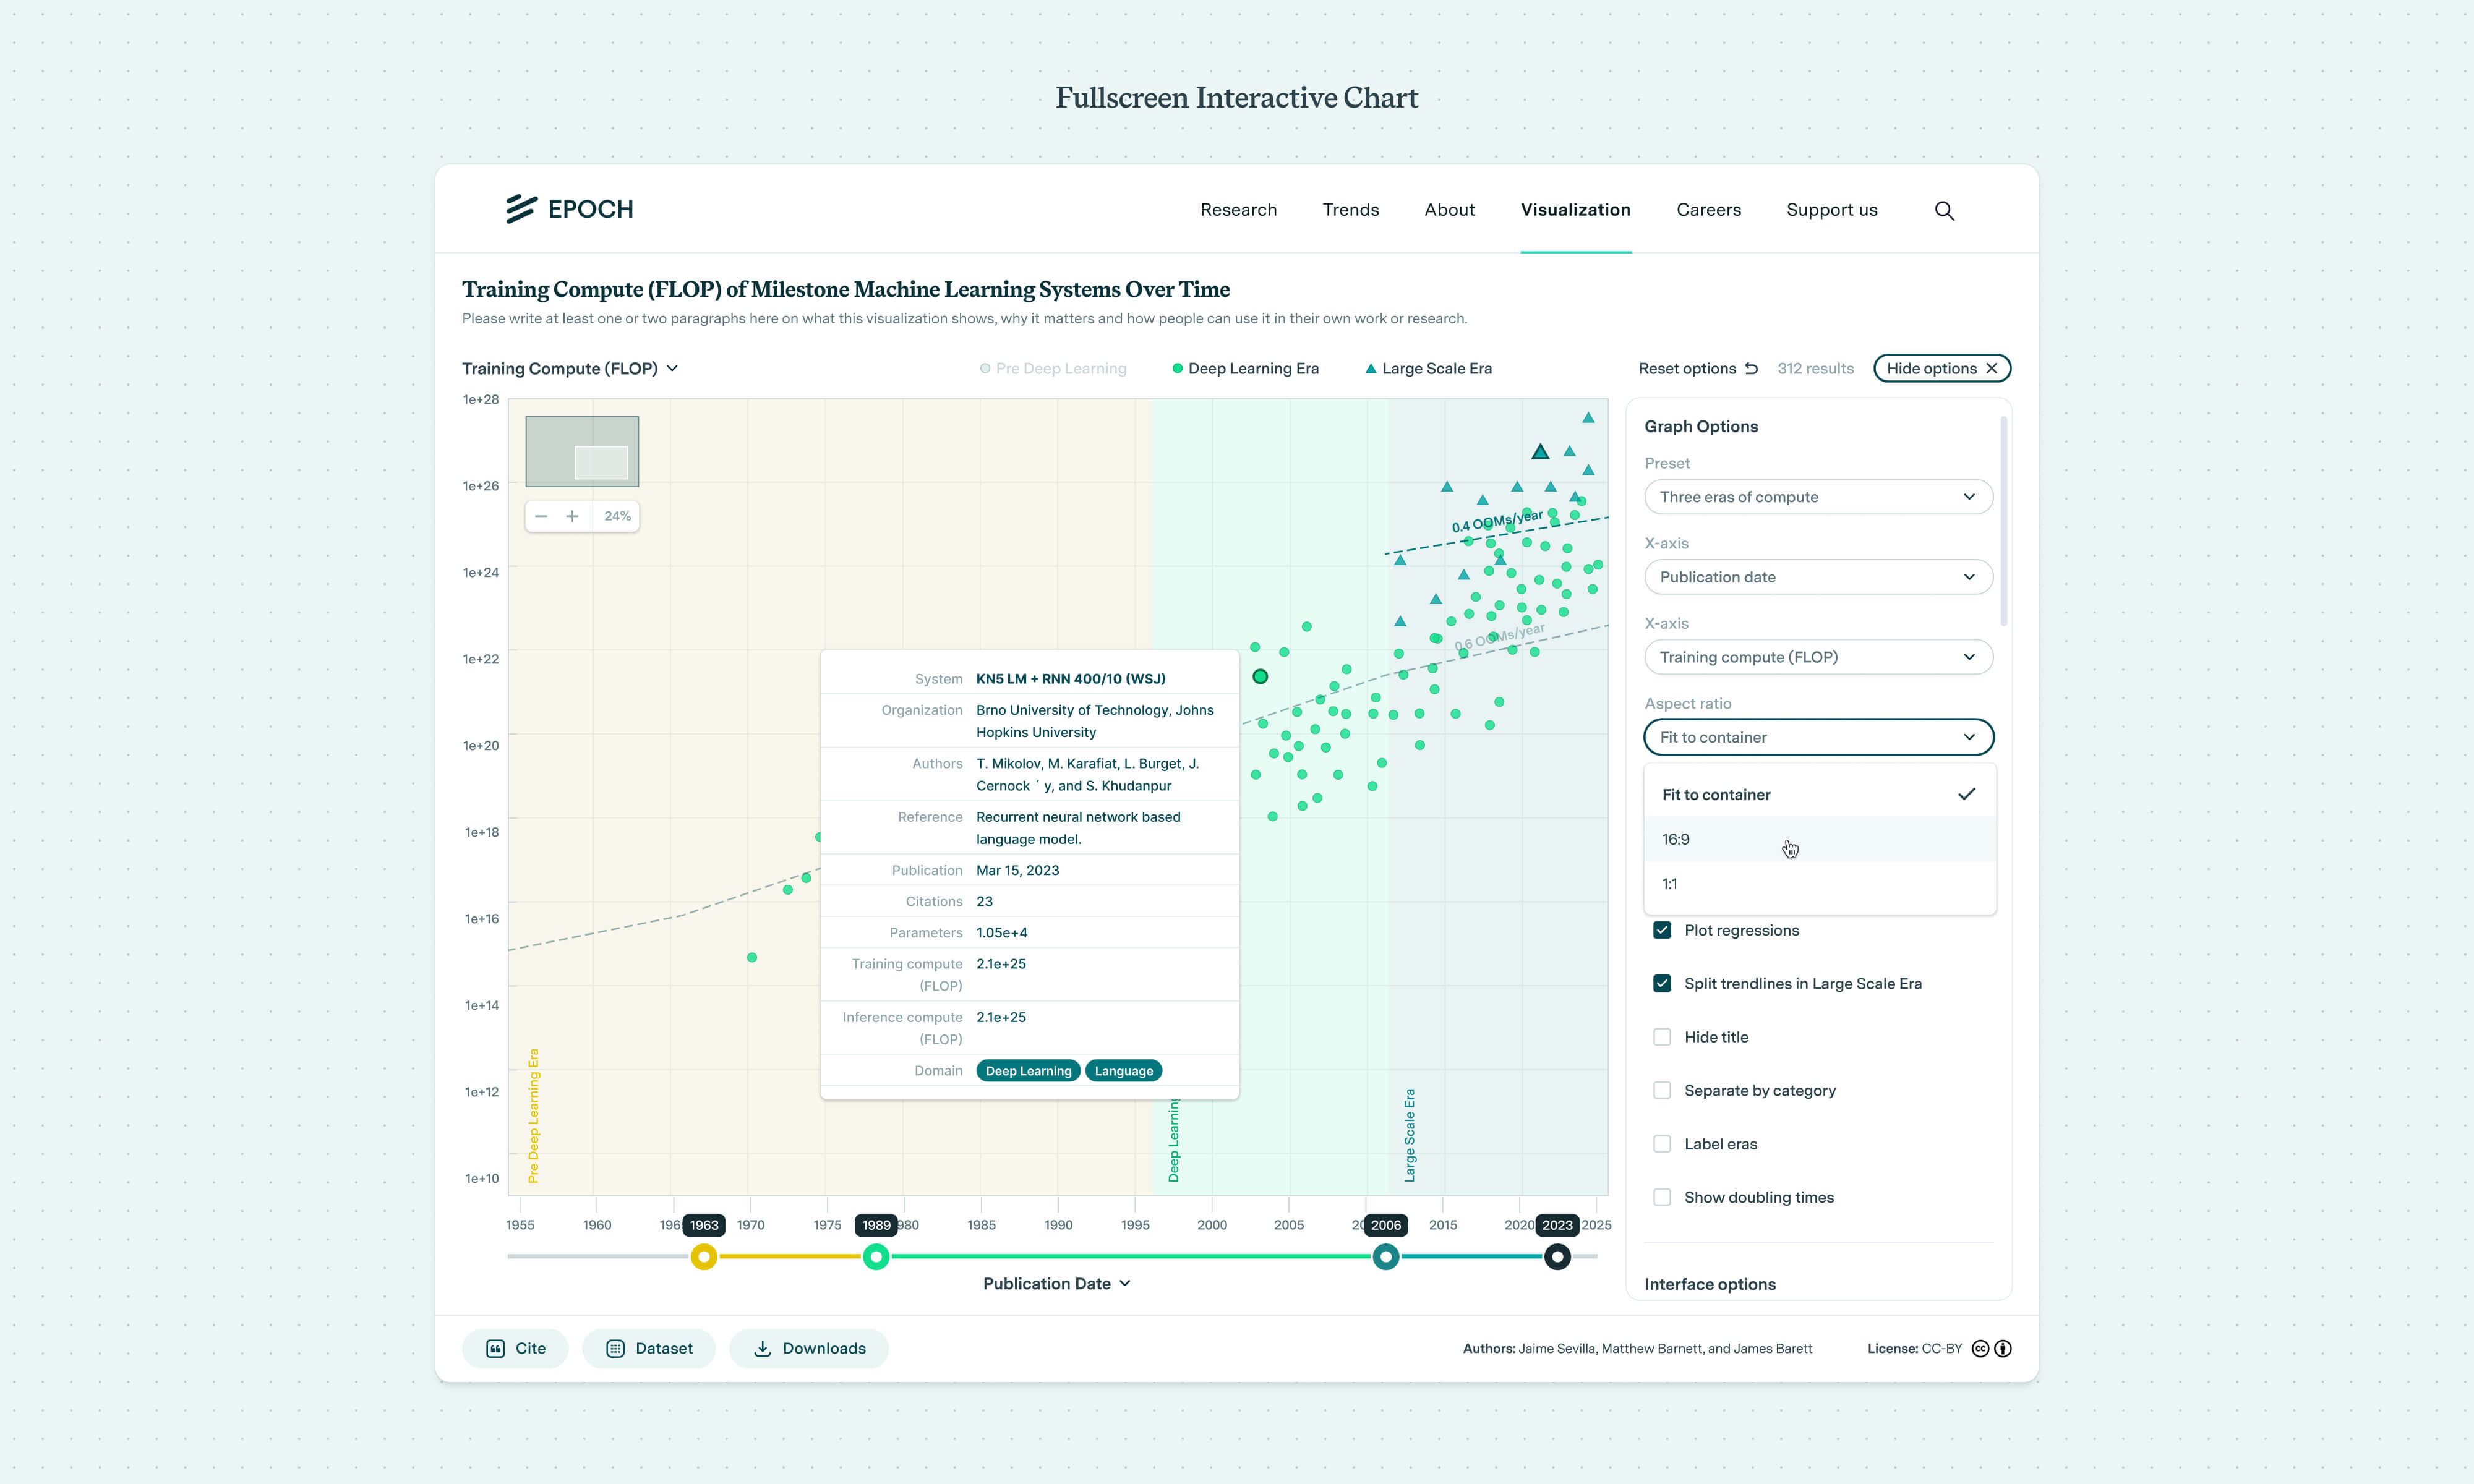Open the Publication date axis dropdown
Screen dimensions: 2474x1484
(1818, 577)
